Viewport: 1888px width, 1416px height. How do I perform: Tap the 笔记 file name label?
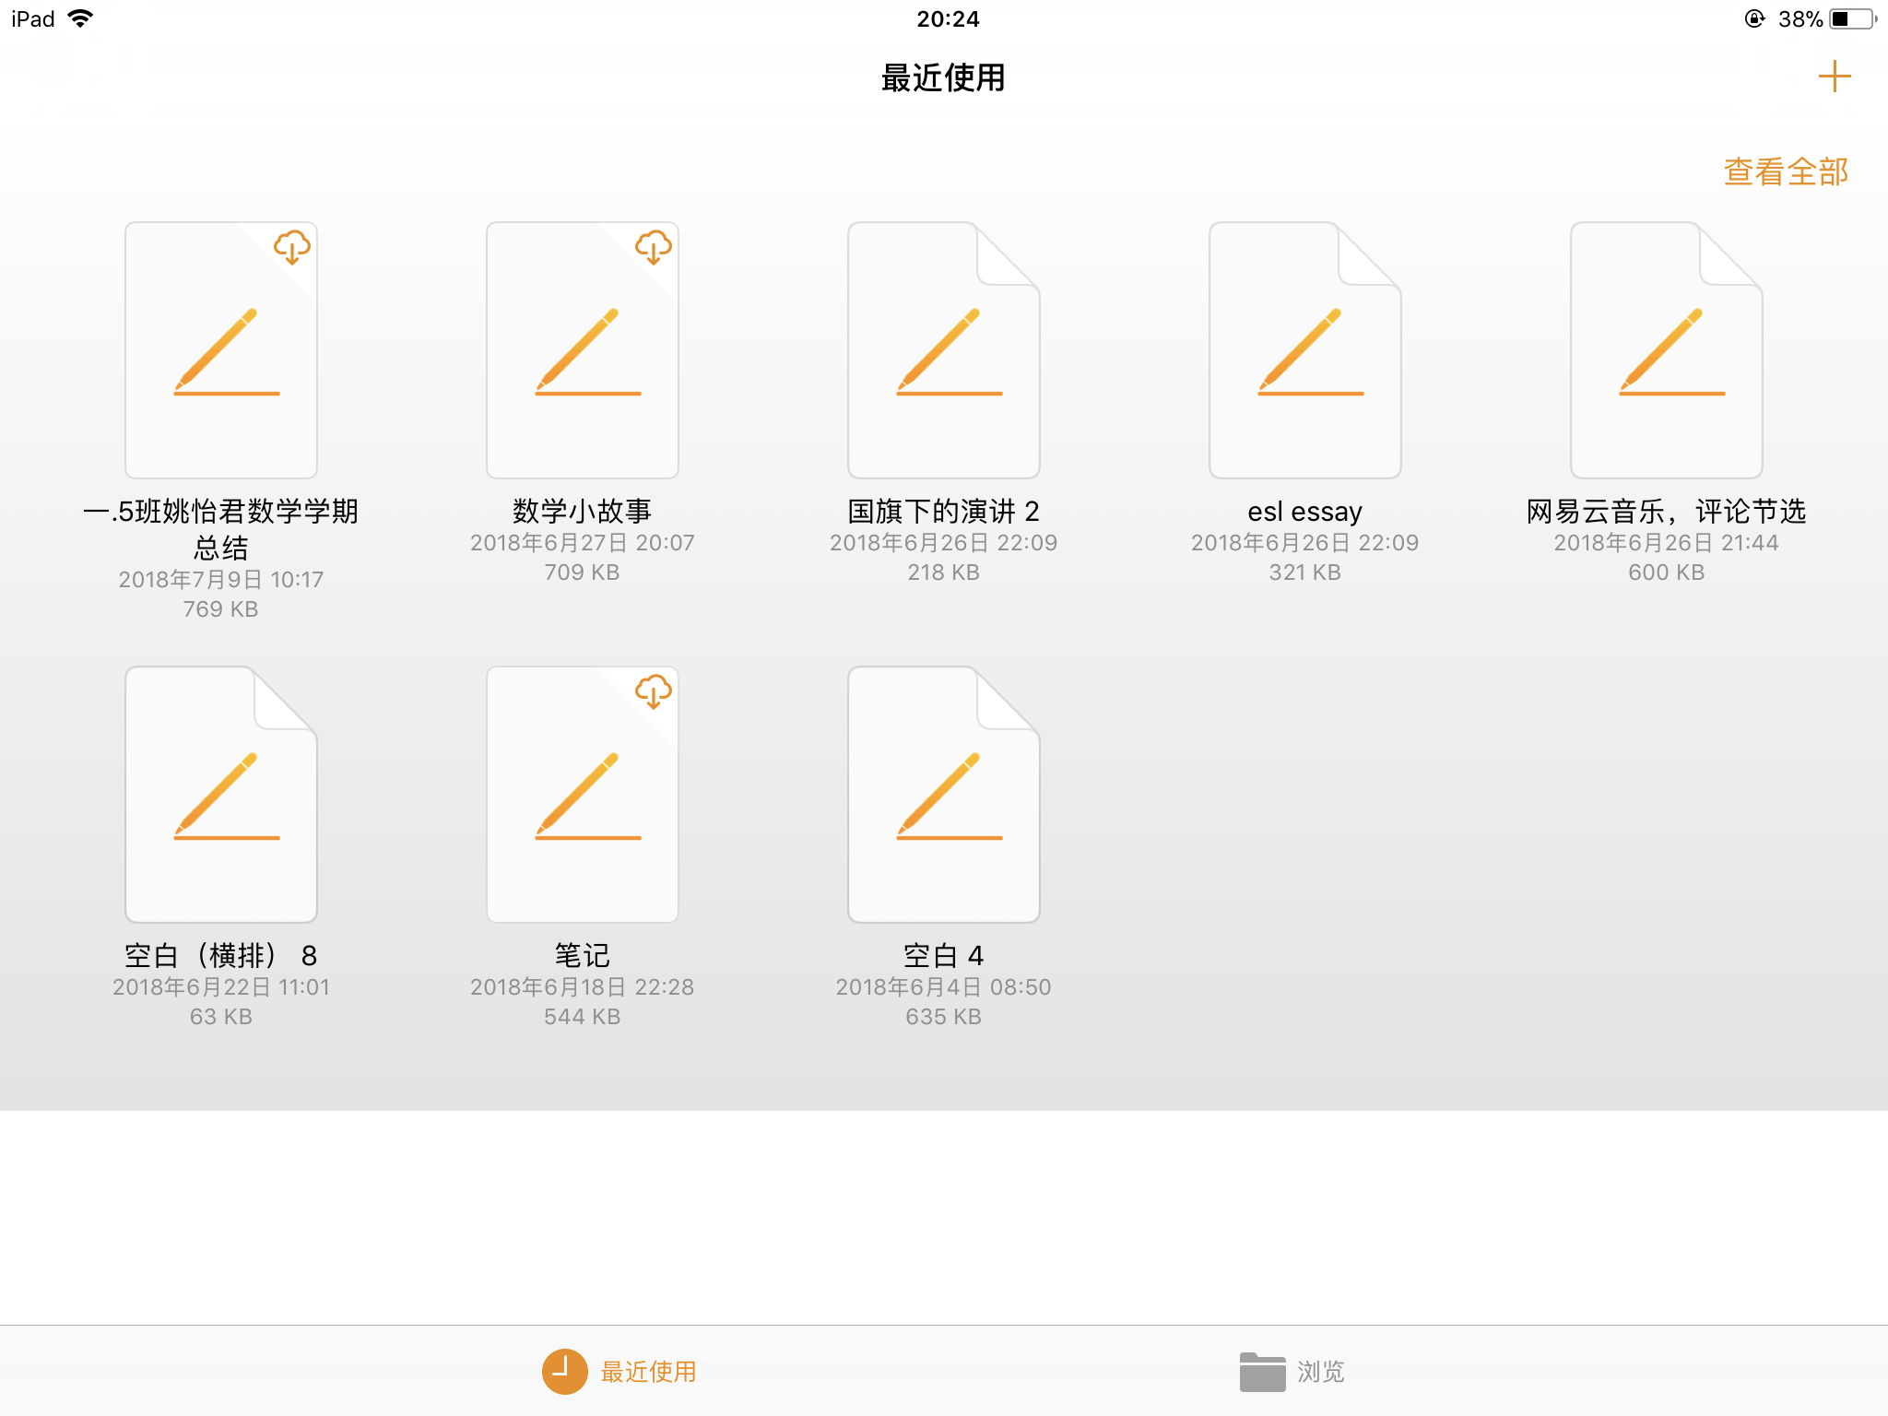tap(582, 955)
